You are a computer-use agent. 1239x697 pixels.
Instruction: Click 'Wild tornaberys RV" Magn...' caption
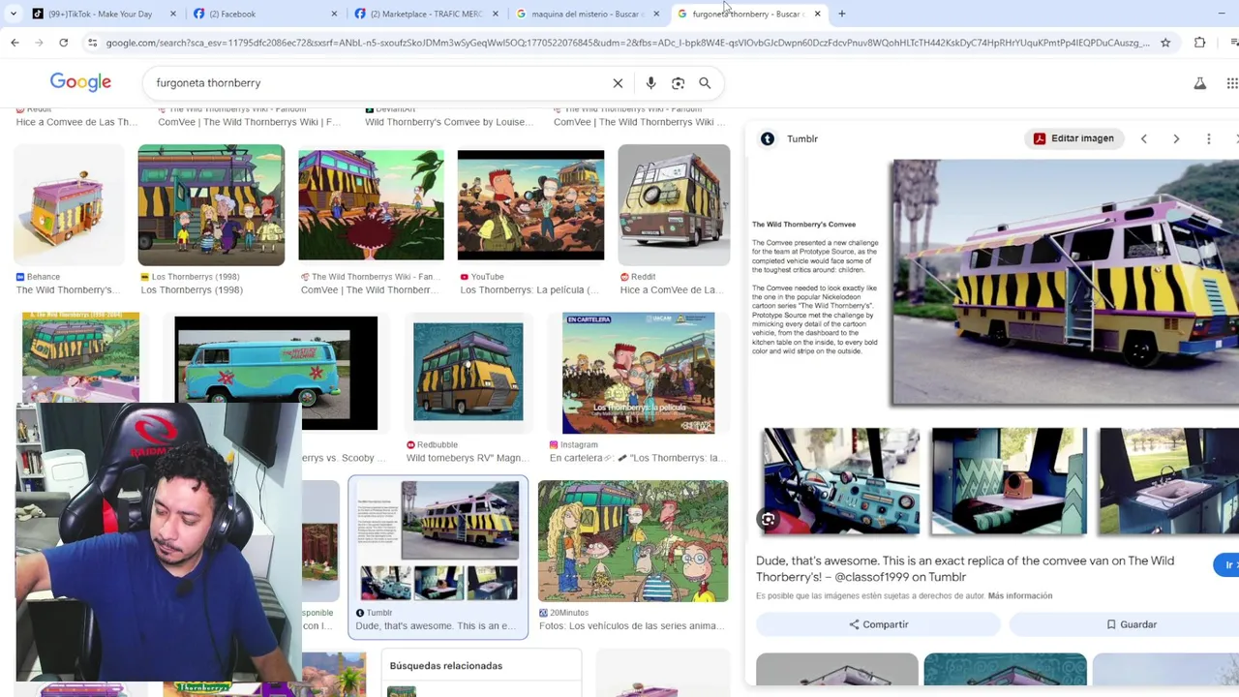coord(468,458)
